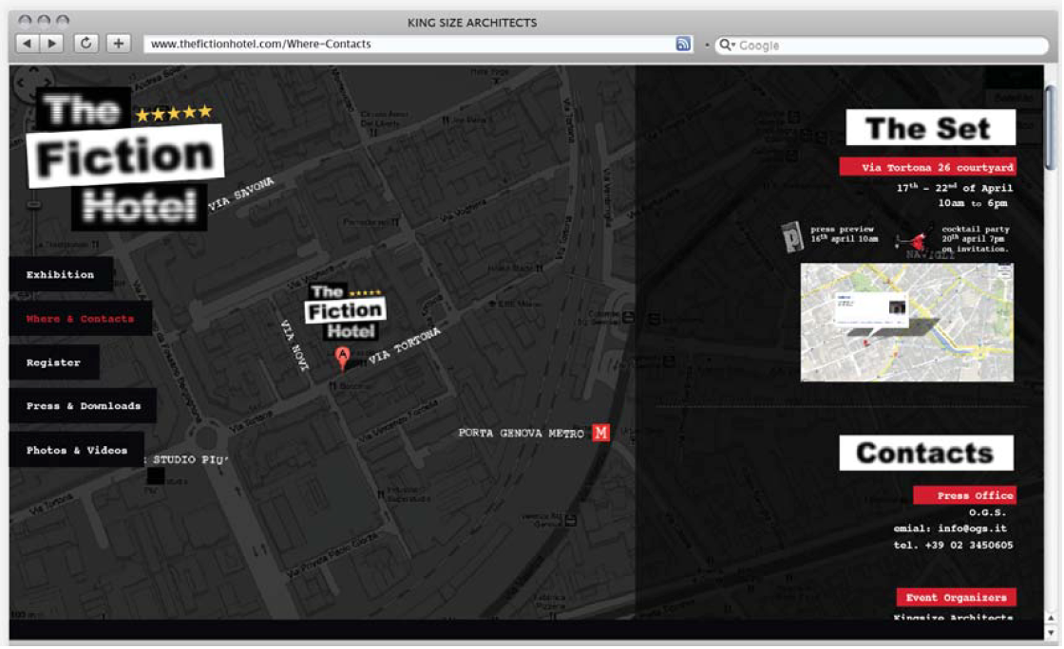
Task: Select Where & Contacts menu item
Action: 80,319
